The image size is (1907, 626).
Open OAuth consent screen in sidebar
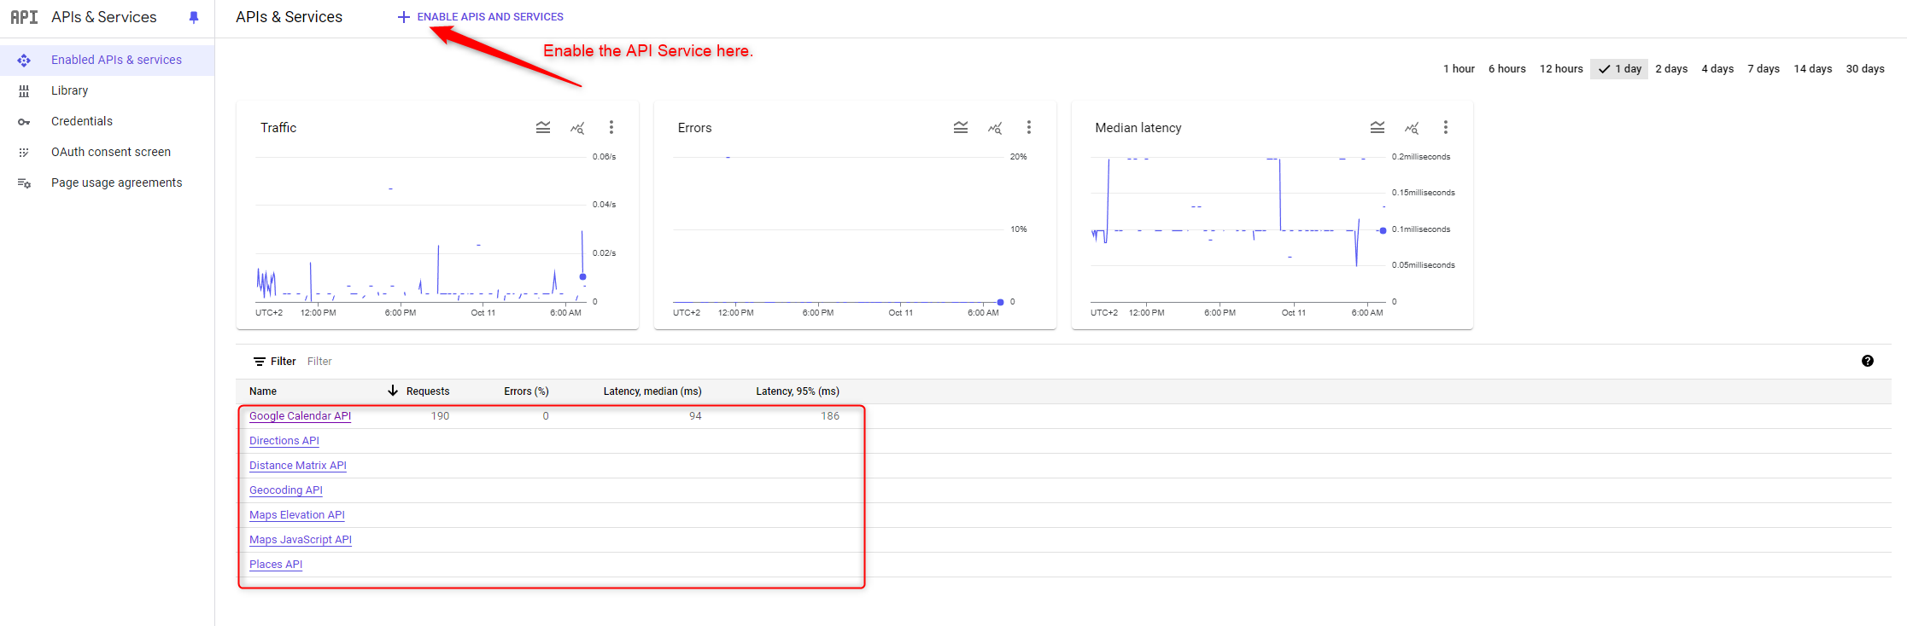[111, 152]
